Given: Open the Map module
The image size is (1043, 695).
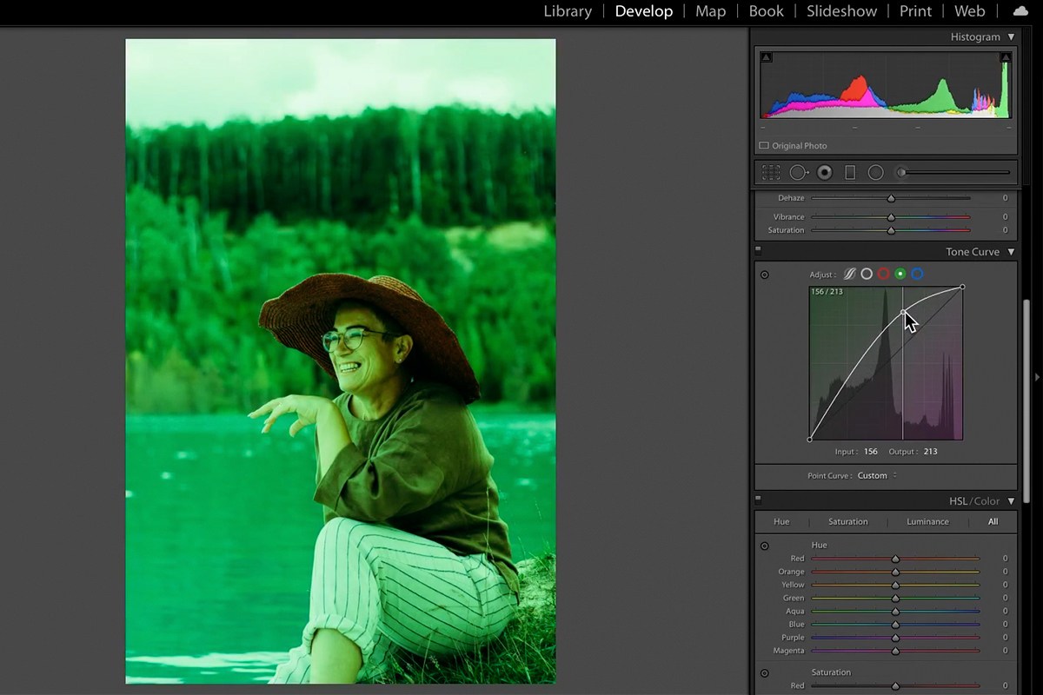Looking at the screenshot, I should pos(710,11).
